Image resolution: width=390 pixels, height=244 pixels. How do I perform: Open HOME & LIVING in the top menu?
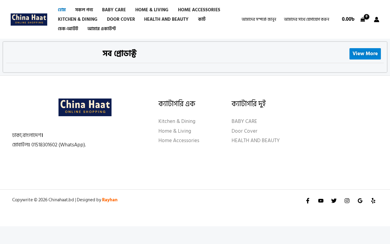pos(152,10)
